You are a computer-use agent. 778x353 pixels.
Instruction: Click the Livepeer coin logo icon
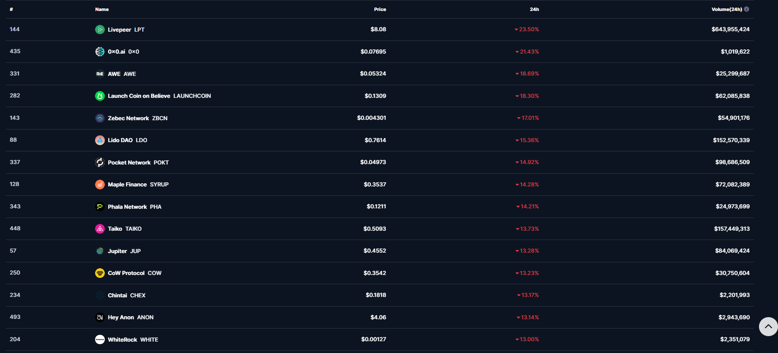click(x=100, y=30)
